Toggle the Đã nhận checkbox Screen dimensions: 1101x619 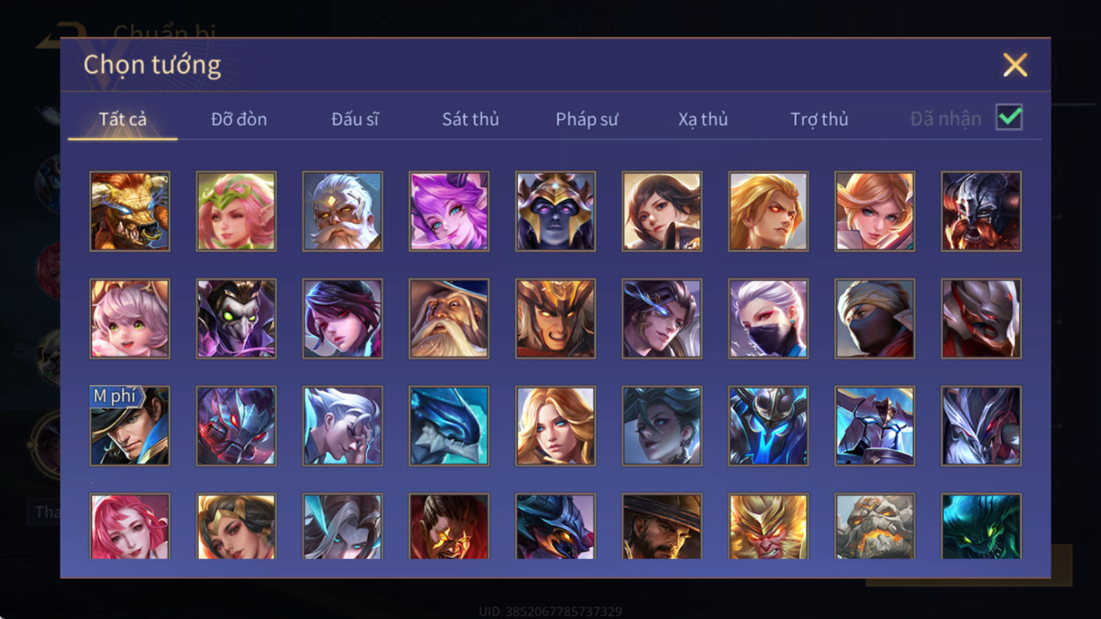[1009, 118]
